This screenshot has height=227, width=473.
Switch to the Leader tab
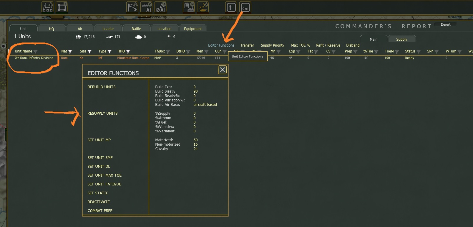pyautogui.click(x=108, y=29)
